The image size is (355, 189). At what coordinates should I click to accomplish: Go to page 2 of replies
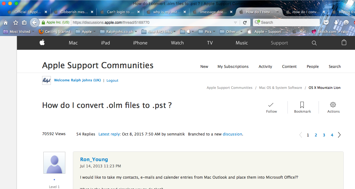click(316, 135)
